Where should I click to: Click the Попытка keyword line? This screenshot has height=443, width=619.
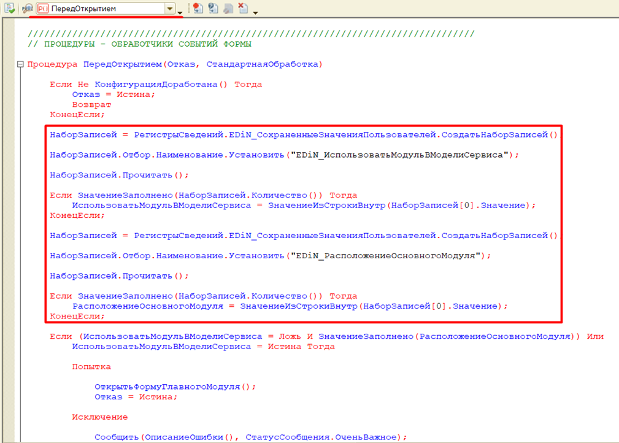[91, 367]
